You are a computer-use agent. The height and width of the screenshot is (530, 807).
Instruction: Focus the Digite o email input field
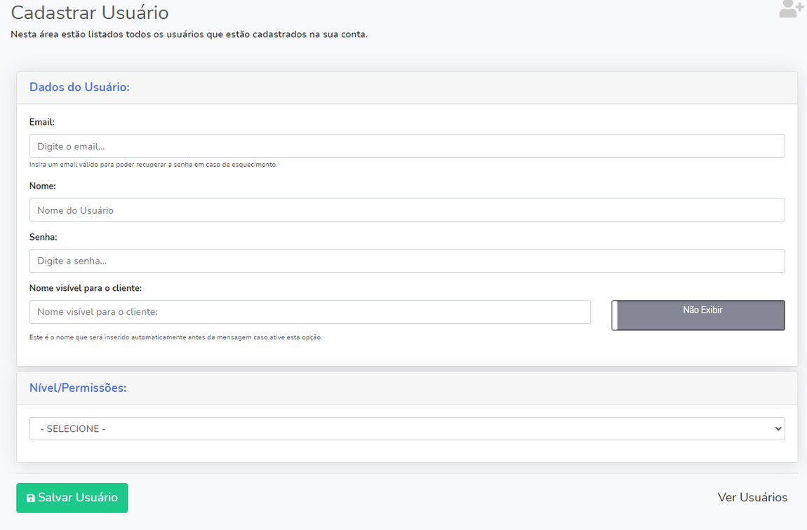click(407, 146)
